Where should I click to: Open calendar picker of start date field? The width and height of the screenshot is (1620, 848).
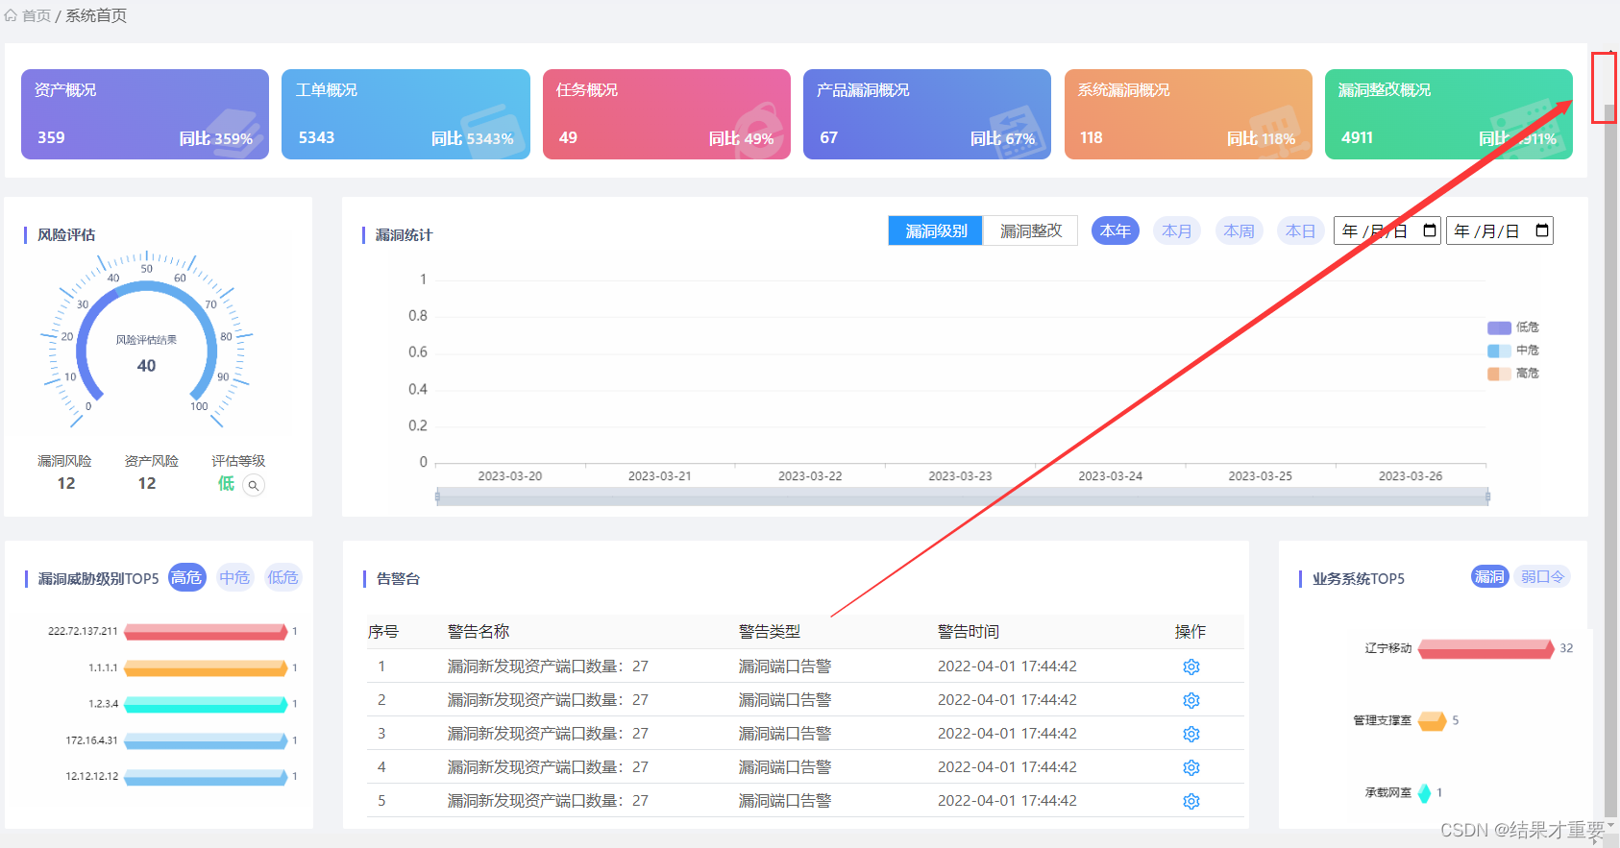tap(1429, 230)
